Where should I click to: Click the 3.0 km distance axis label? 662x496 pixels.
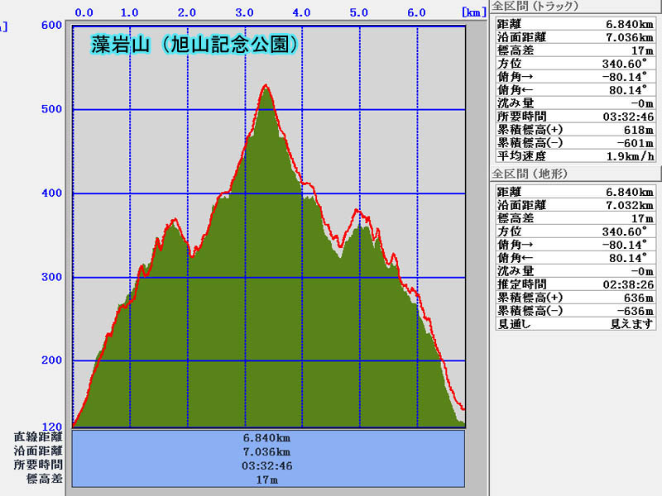(x=244, y=13)
